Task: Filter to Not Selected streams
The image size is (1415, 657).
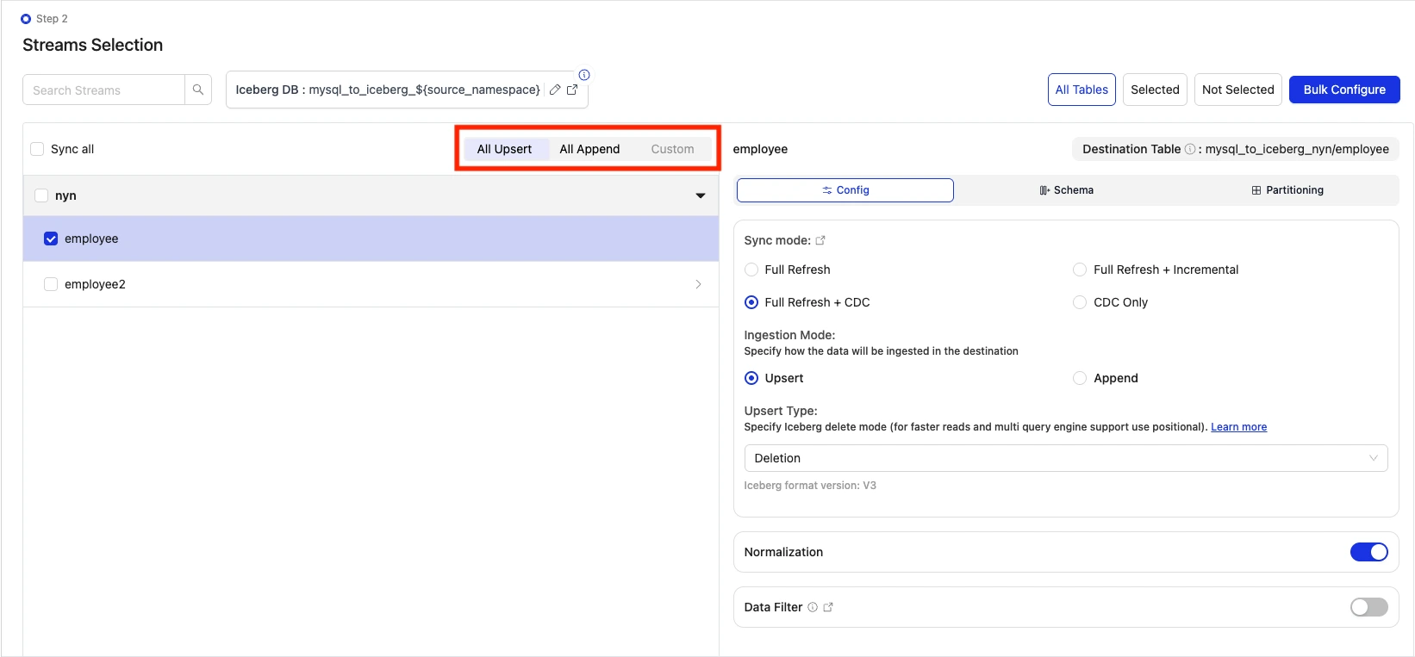Action: coord(1237,90)
